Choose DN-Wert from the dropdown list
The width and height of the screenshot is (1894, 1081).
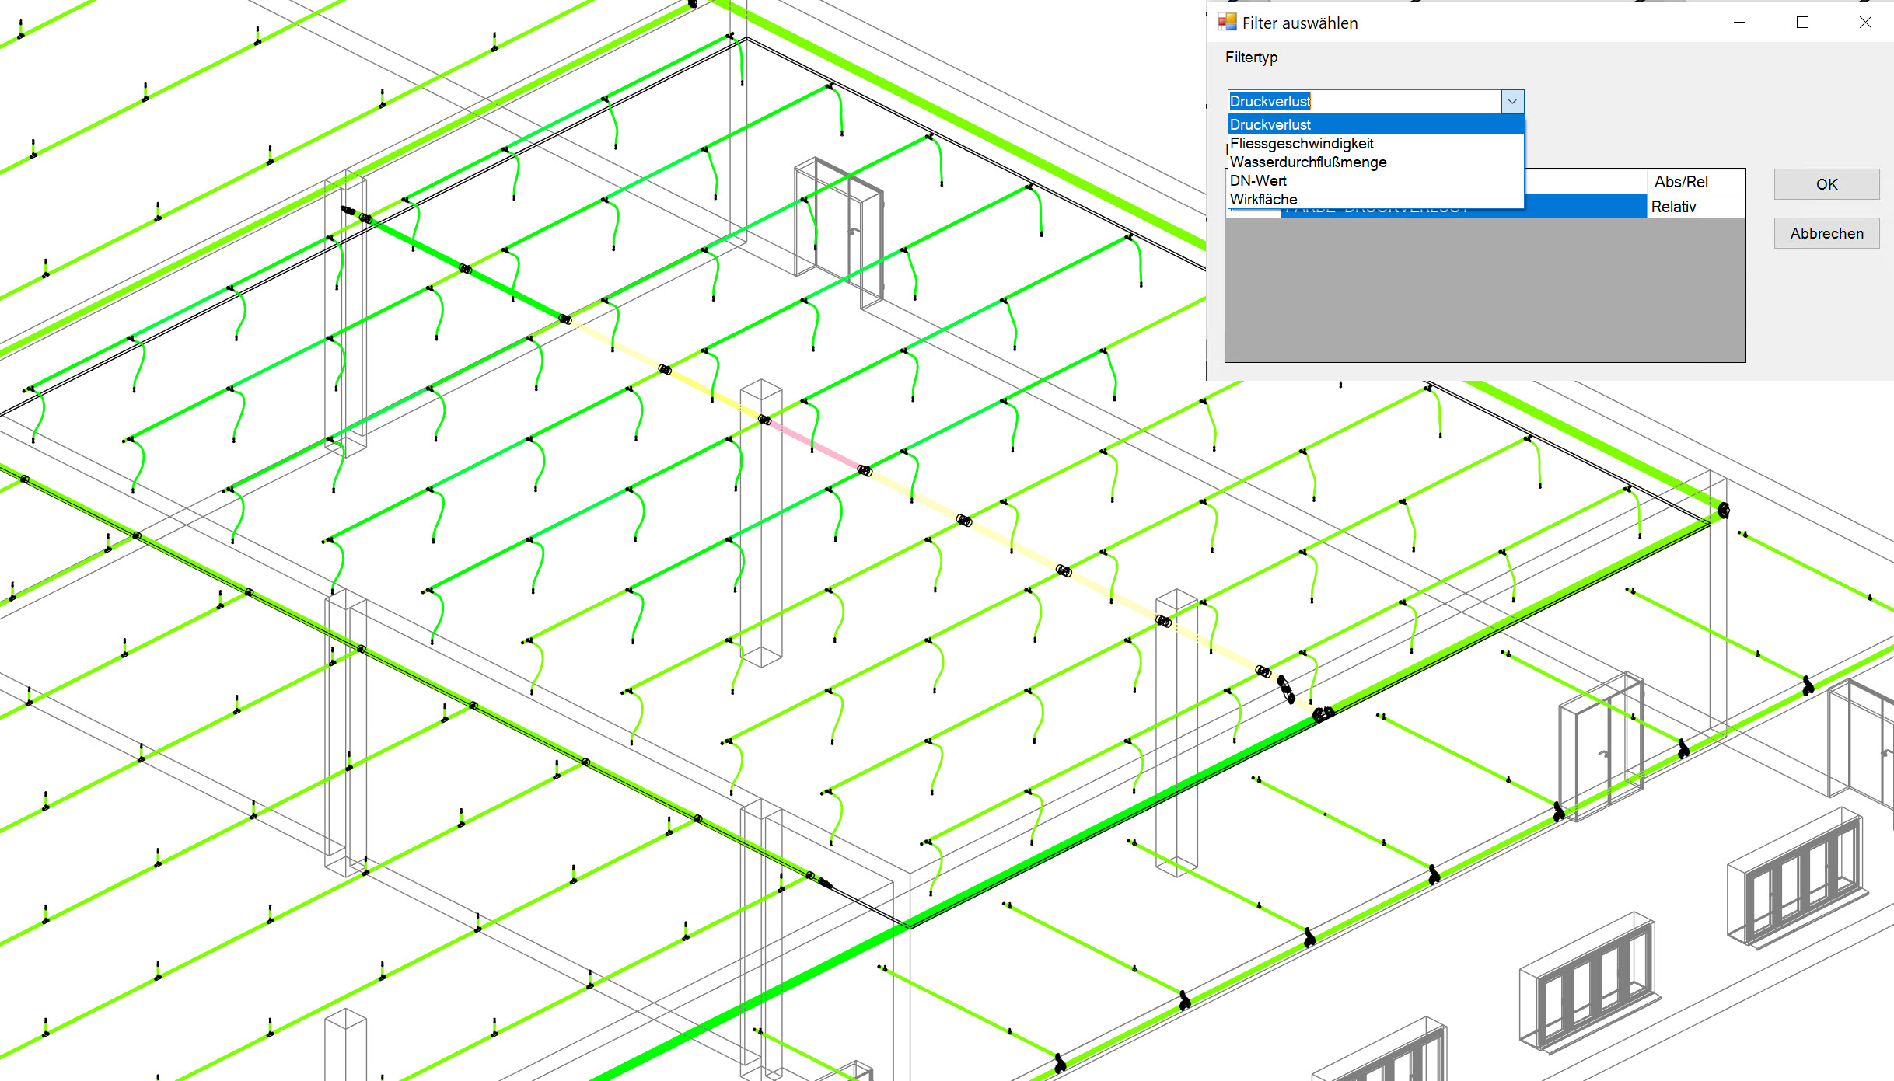(1375, 180)
